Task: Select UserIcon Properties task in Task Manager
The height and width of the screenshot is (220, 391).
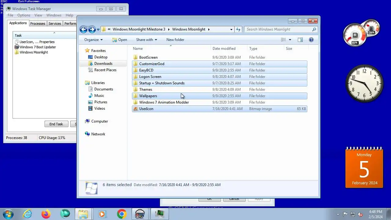Action: point(37,42)
